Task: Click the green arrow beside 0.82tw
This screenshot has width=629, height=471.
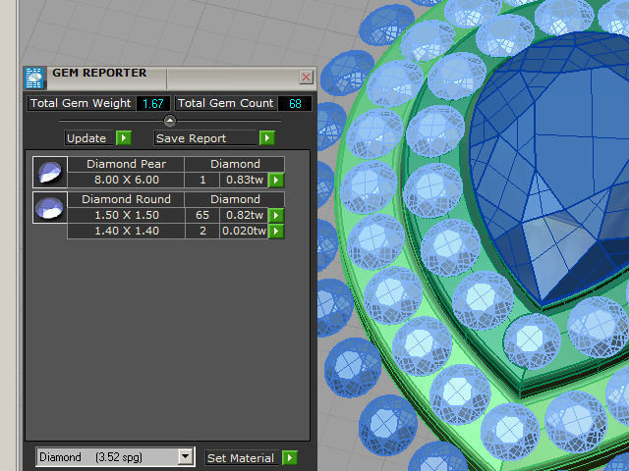Action: [x=276, y=215]
